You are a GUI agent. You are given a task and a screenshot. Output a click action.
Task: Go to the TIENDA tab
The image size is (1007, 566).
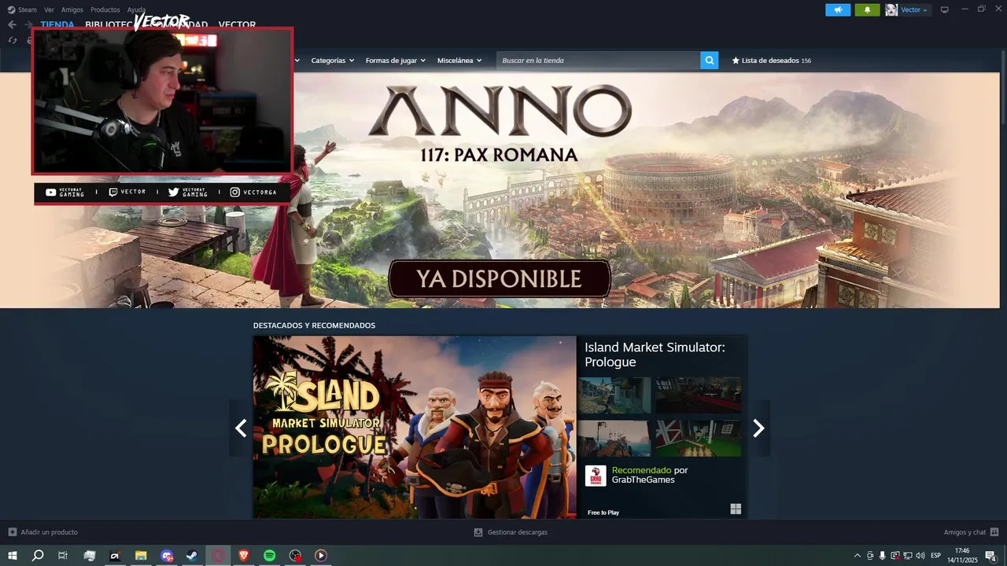(57, 24)
